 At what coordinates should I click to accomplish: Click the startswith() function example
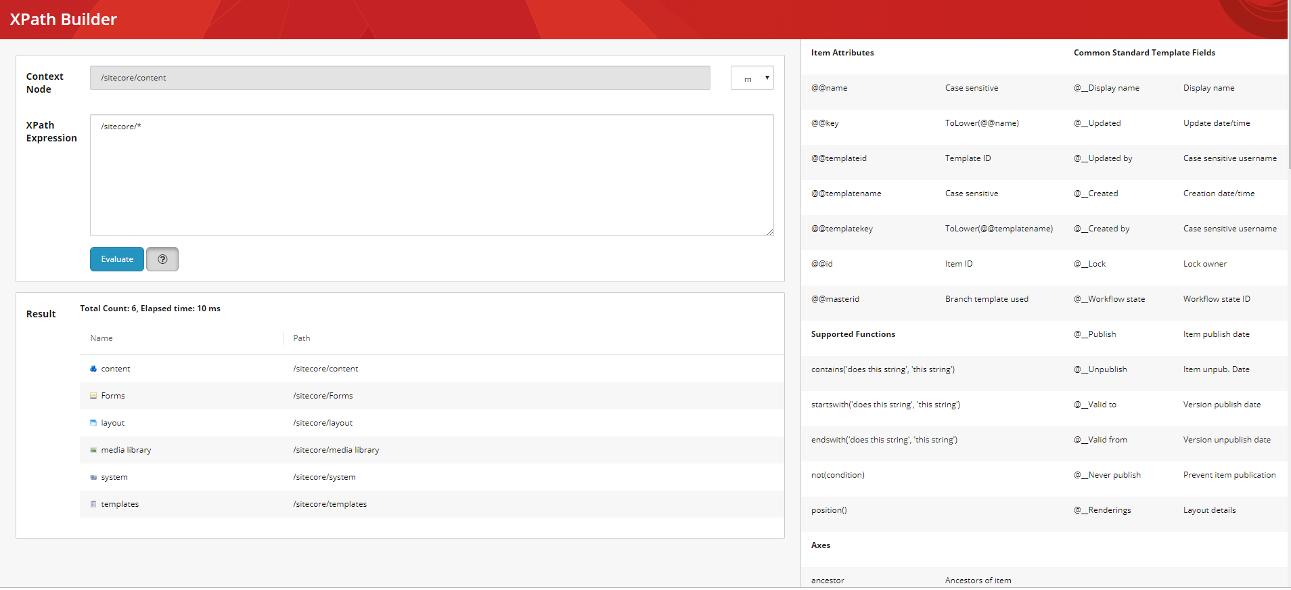pos(886,405)
